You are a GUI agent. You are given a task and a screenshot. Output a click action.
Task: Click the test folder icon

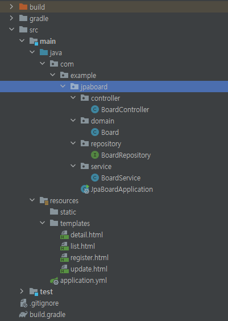pyautogui.click(x=34, y=291)
